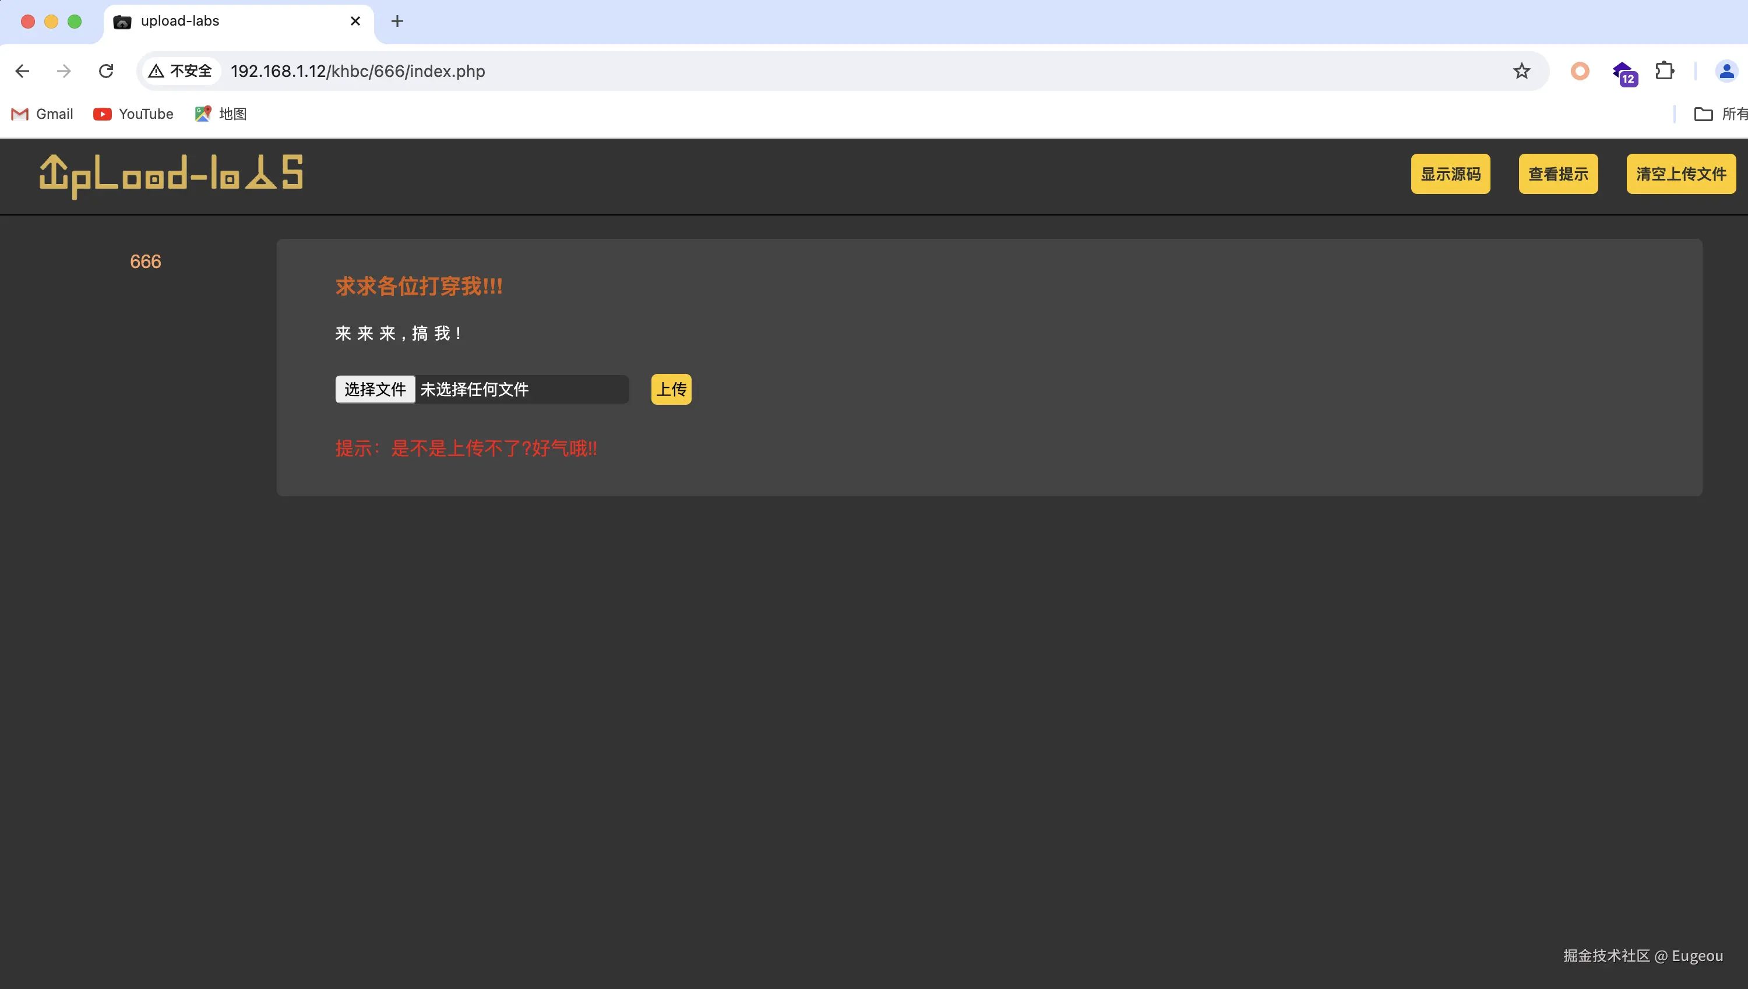Open the 所有 bookmarks folder
1748x989 pixels.
(x=1719, y=114)
